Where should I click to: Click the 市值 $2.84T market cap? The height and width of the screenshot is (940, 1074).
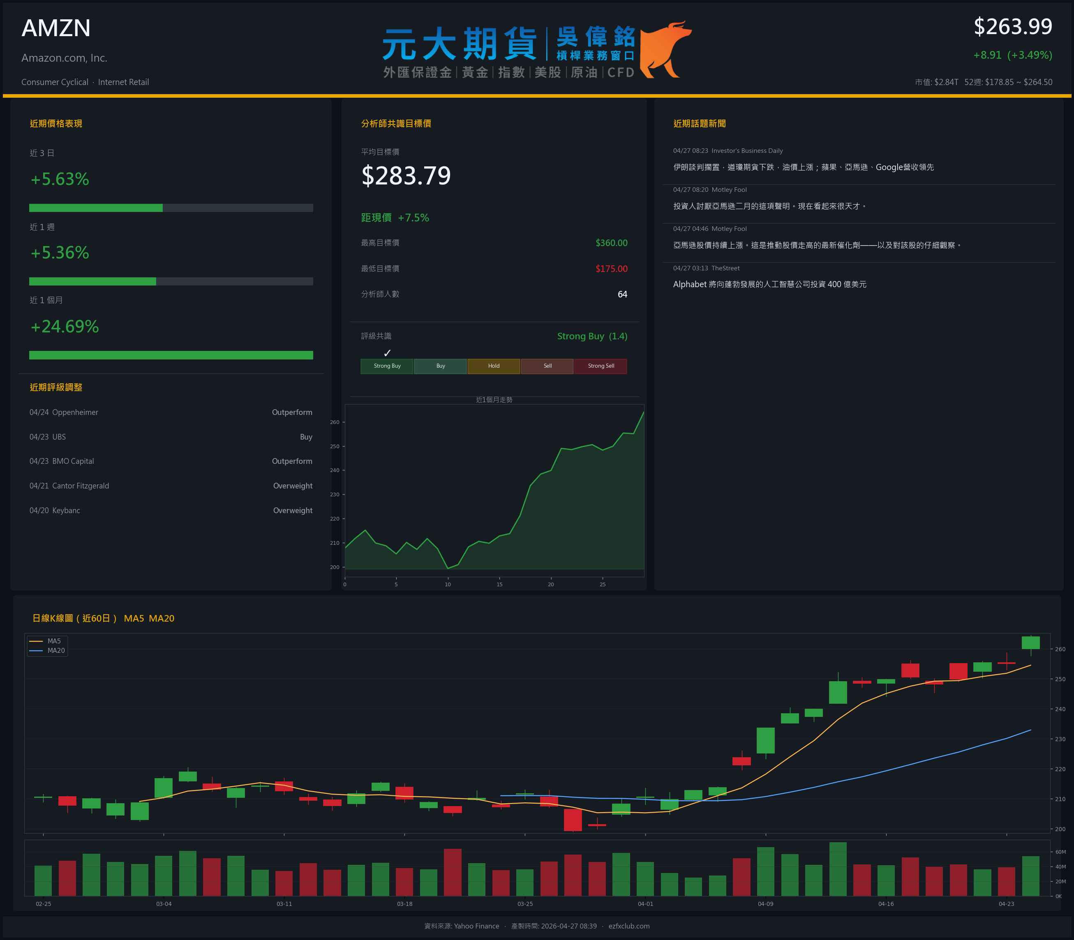point(937,82)
